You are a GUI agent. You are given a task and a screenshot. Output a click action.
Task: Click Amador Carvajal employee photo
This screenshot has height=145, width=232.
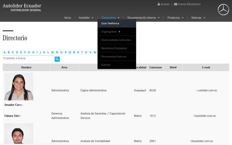pos(19,86)
